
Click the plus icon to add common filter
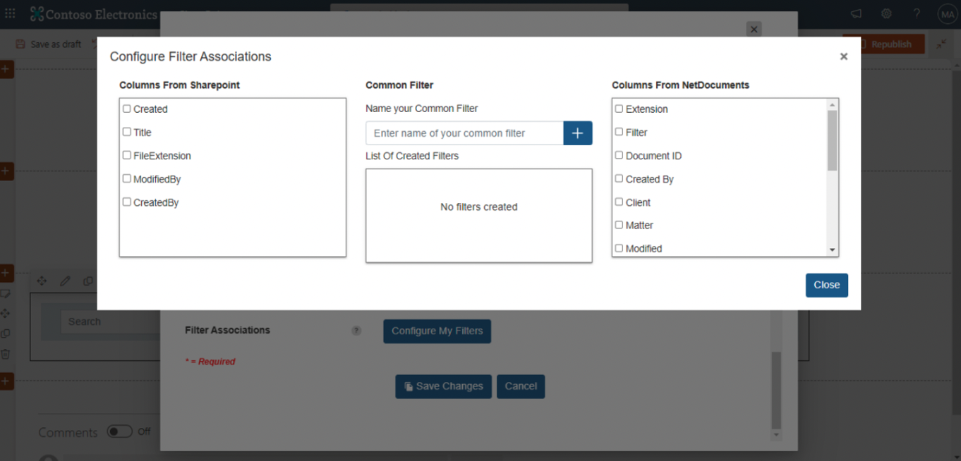point(577,133)
